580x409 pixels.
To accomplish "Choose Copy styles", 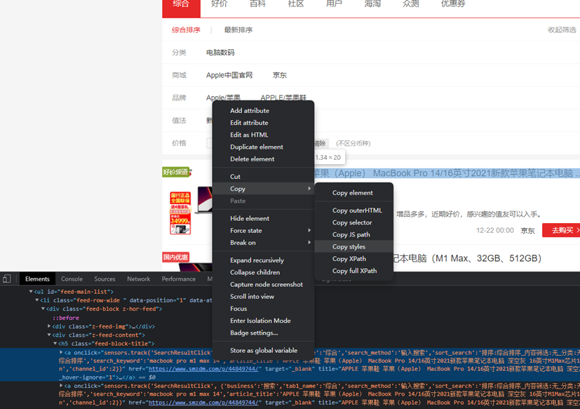I will pos(354,246).
